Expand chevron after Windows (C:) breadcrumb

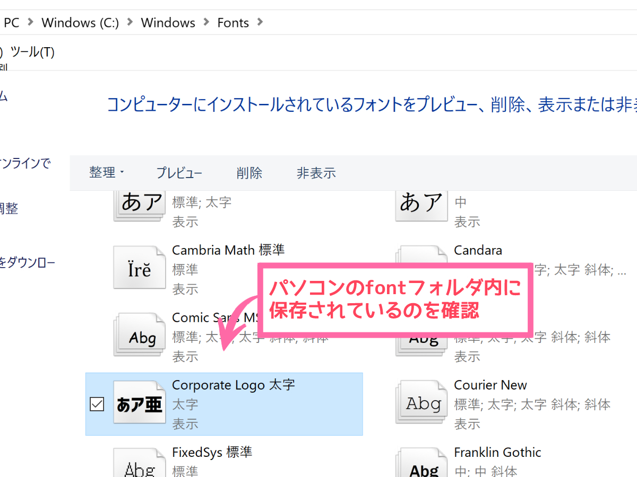[x=130, y=22]
